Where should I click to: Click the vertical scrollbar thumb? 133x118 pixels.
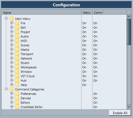click(x=129, y=32)
